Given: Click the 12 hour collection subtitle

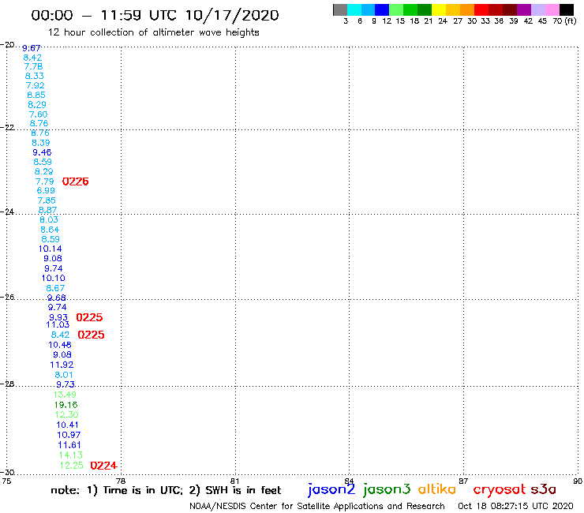Looking at the screenshot, I should pyautogui.click(x=153, y=32).
